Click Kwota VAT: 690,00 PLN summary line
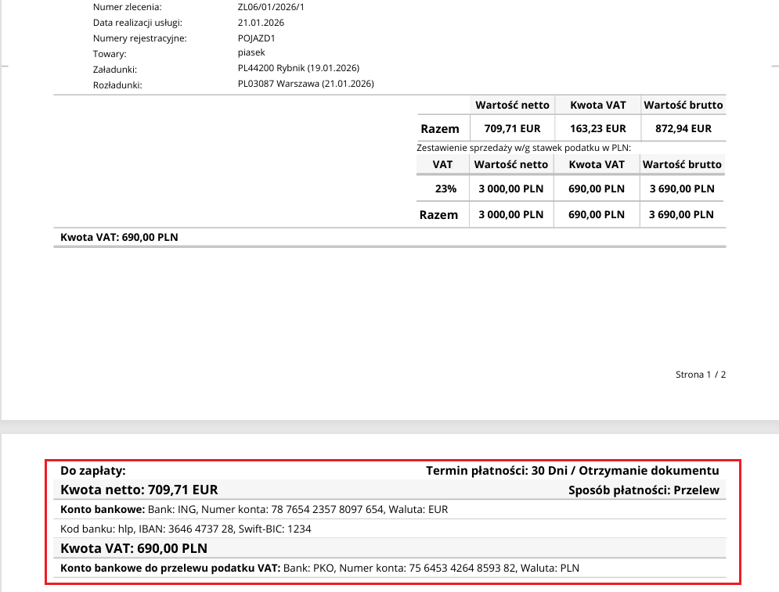This screenshot has height=592, width=779. [119, 237]
